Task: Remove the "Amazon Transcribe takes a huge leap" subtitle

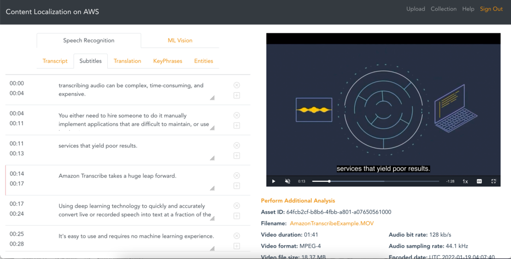Action: 237,175
